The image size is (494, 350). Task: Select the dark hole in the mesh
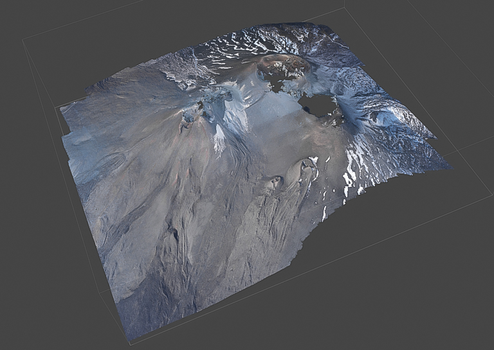[316, 105]
